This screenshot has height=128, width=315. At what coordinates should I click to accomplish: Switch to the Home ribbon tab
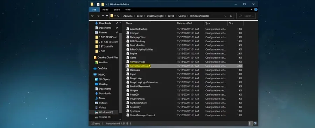[x=105, y=10]
